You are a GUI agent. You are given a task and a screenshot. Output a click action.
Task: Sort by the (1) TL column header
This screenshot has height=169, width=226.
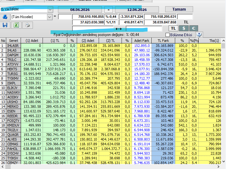click(55, 41)
